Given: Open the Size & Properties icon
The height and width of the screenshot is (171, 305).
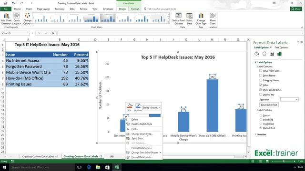Looking at the screenshot, I should 272,54.
